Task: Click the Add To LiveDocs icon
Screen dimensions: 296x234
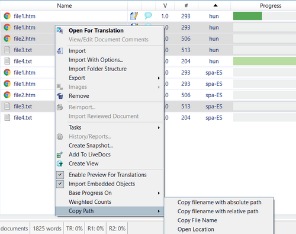Action: 60,155
